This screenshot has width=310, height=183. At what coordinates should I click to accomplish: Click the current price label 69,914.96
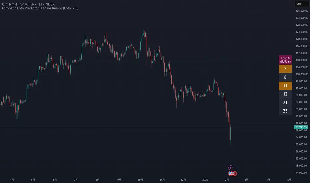[301, 127]
